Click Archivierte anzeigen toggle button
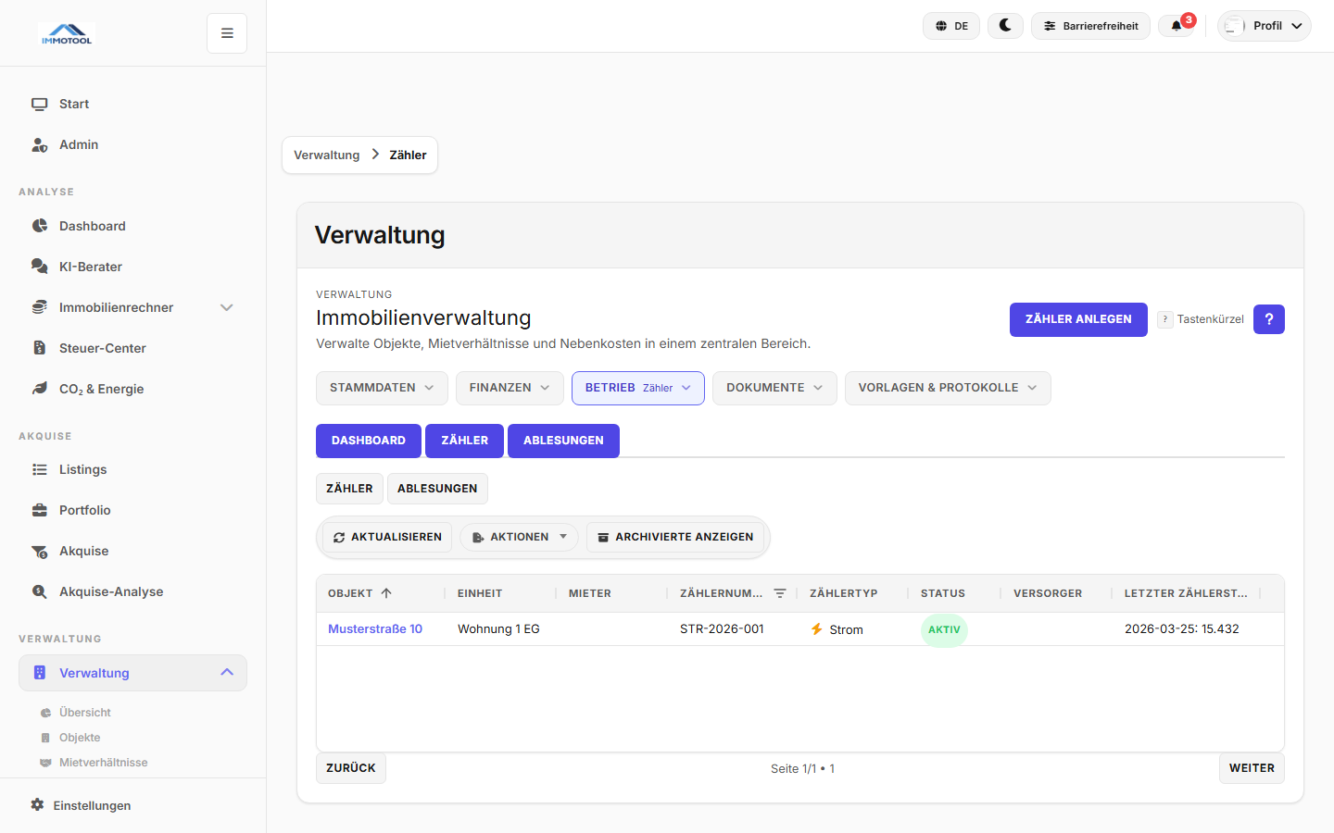Screen dimensions: 1334x833 point(675,537)
